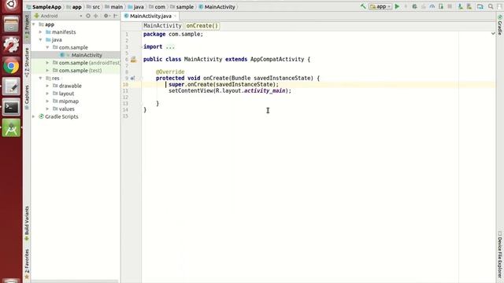Image resolution: width=504 pixels, height=283 pixels.
Task: Expand com.sample (androidTest) package
Action: click(47, 63)
